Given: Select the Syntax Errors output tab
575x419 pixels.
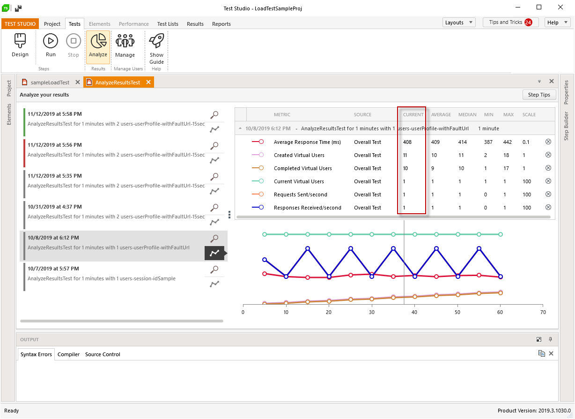Looking at the screenshot, I should [36, 354].
